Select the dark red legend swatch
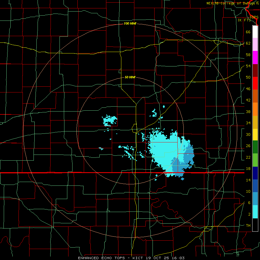 255,70
